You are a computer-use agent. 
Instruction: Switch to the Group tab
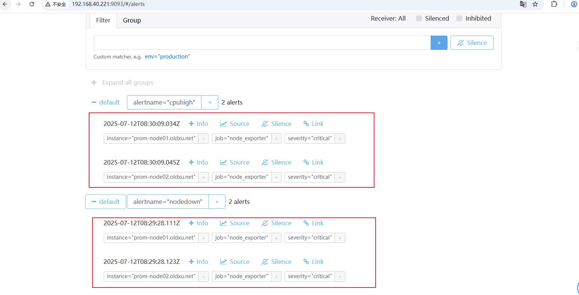pyautogui.click(x=132, y=20)
